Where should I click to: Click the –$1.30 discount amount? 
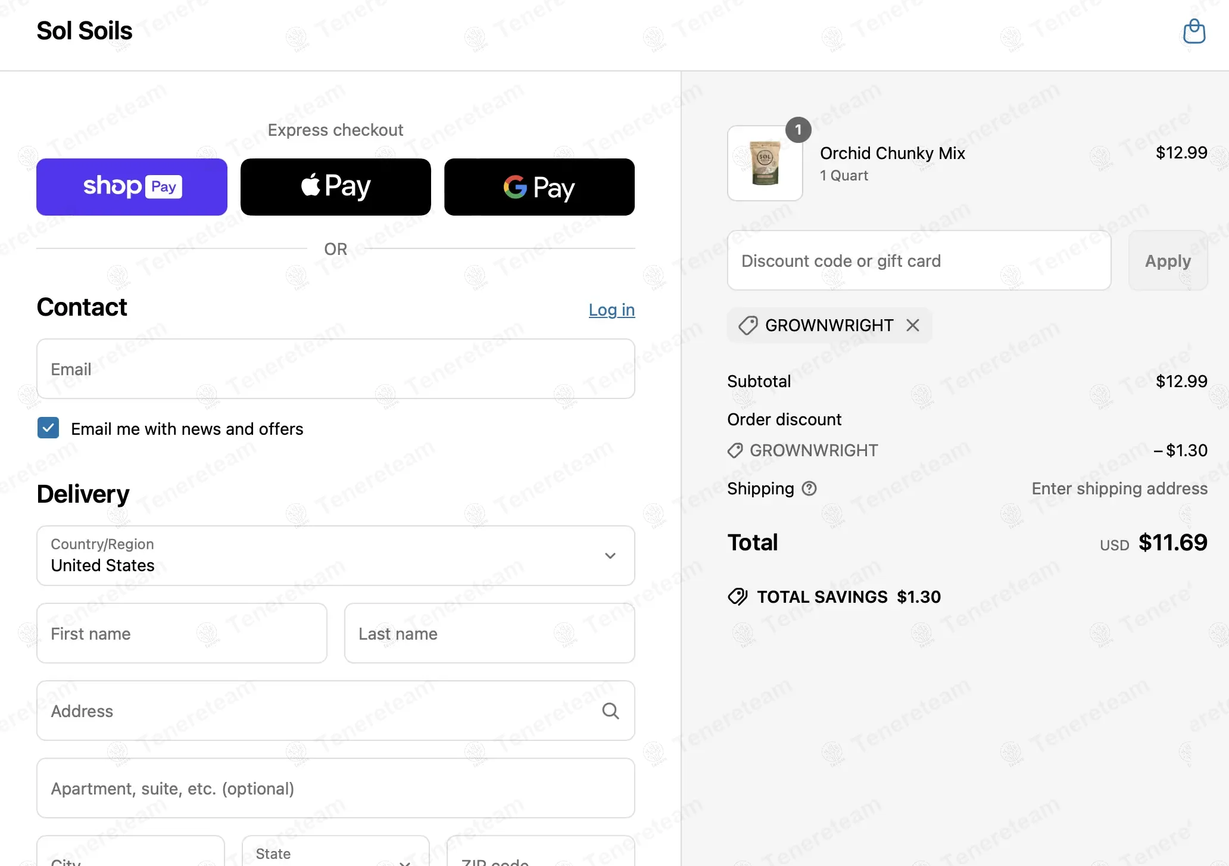coord(1180,450)
